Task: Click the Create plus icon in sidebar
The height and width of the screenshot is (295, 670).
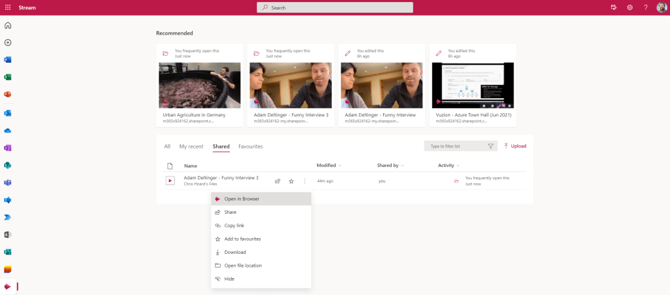Action: tap(8, 43)
